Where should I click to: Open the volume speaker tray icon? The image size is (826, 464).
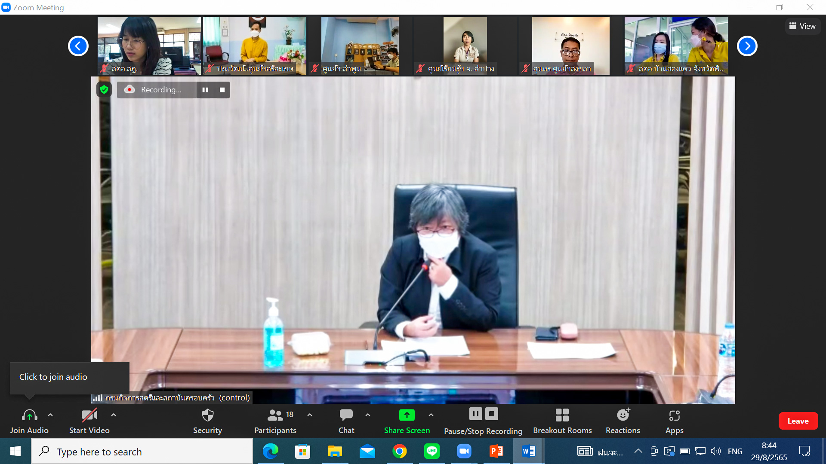point(716,451)
